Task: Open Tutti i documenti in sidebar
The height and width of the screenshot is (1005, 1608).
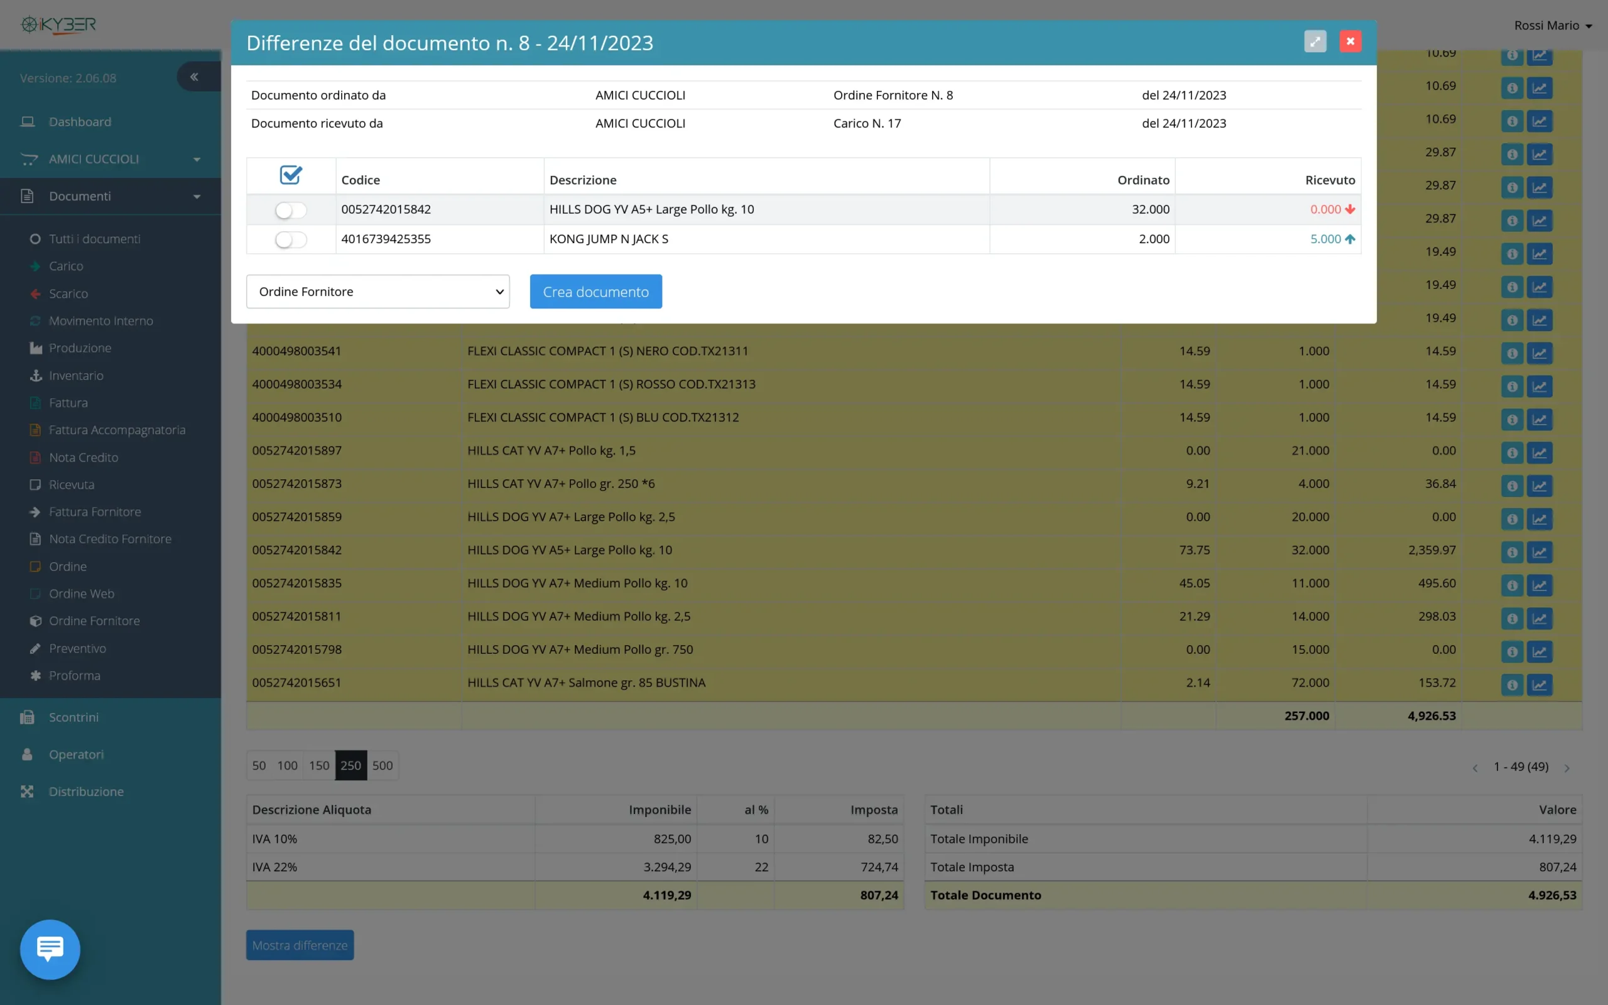Action: 94,239
